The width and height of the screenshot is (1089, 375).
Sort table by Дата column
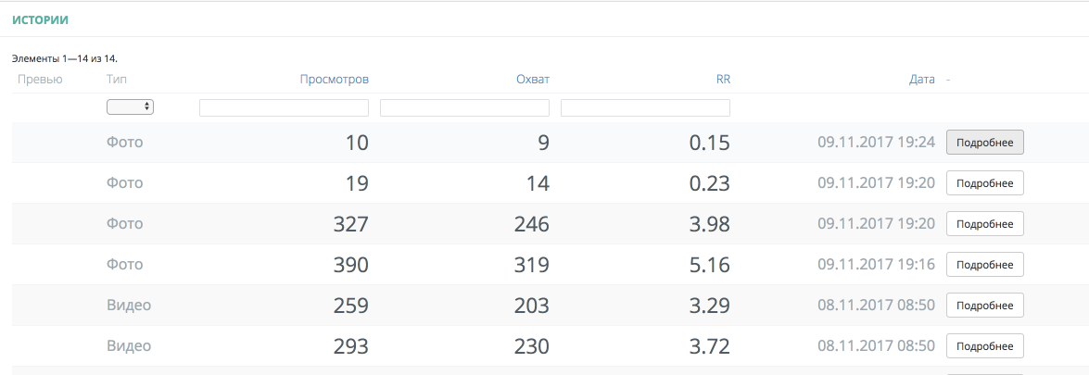pyautogui.click(x=921, y=80)
